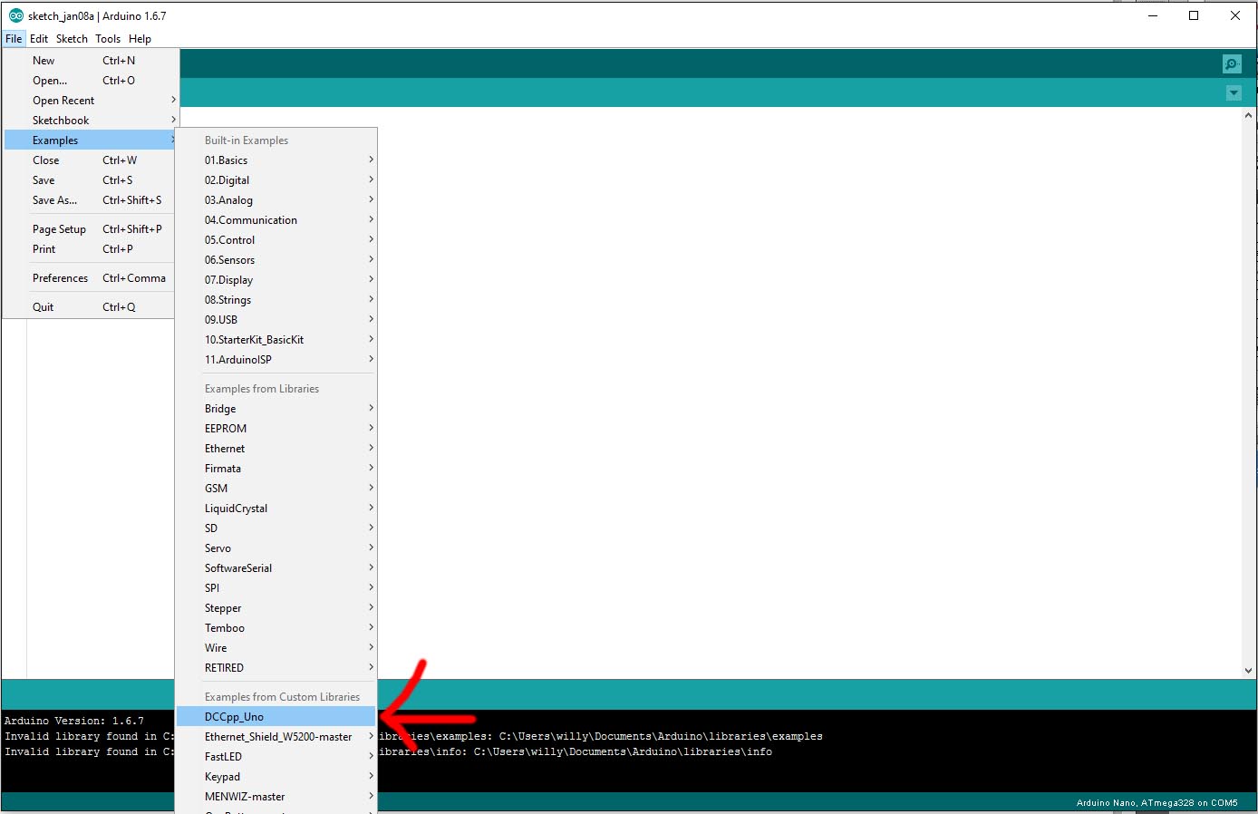Choose Save As... in the File menu
The width and height of the screenshot is (1258, 814).
click(x=91, y=200)
